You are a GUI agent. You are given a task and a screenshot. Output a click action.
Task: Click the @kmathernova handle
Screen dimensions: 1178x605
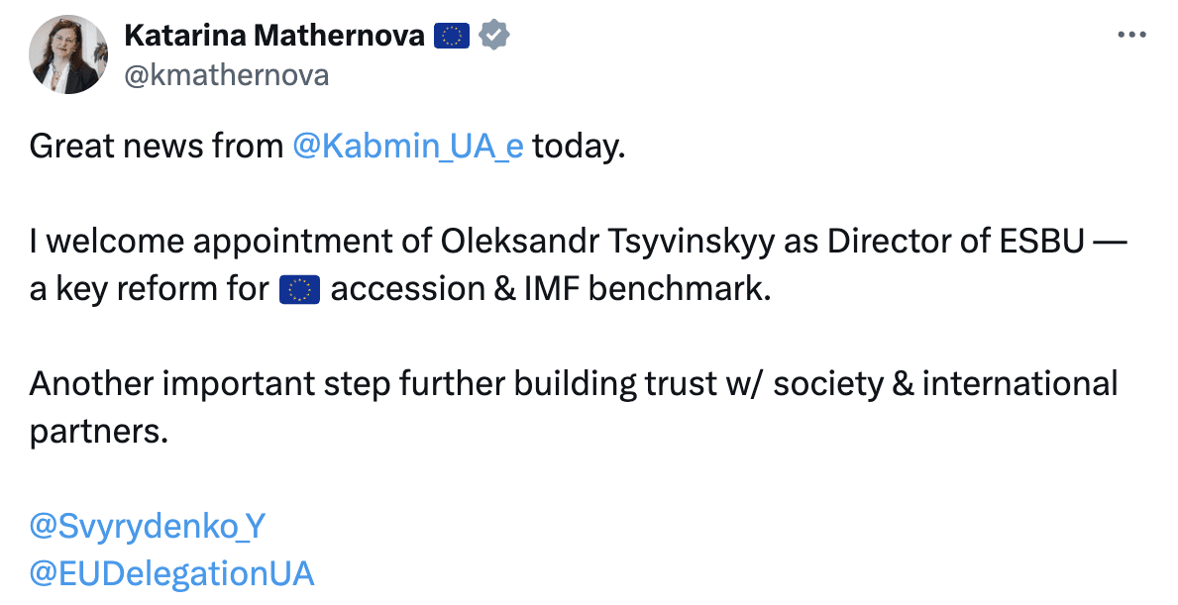[x=226, y=75]
